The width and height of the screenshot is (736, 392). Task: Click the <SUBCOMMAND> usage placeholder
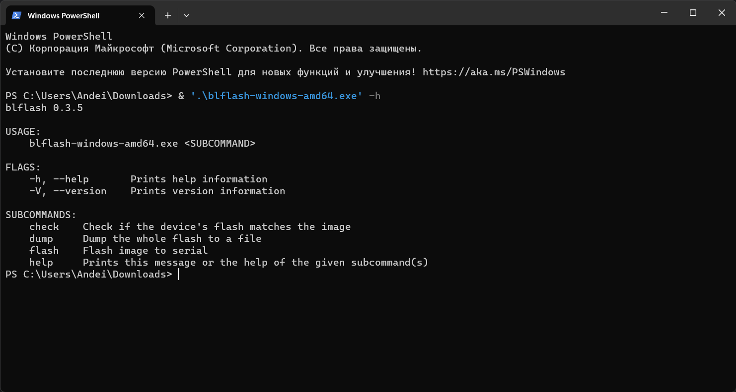pos(220,144)
